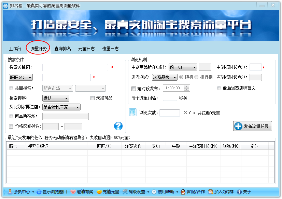Screen dimensions: 282x199
Task: Minimize the 排名易 window
Action: pyautogui.click(x=262, y=5)
